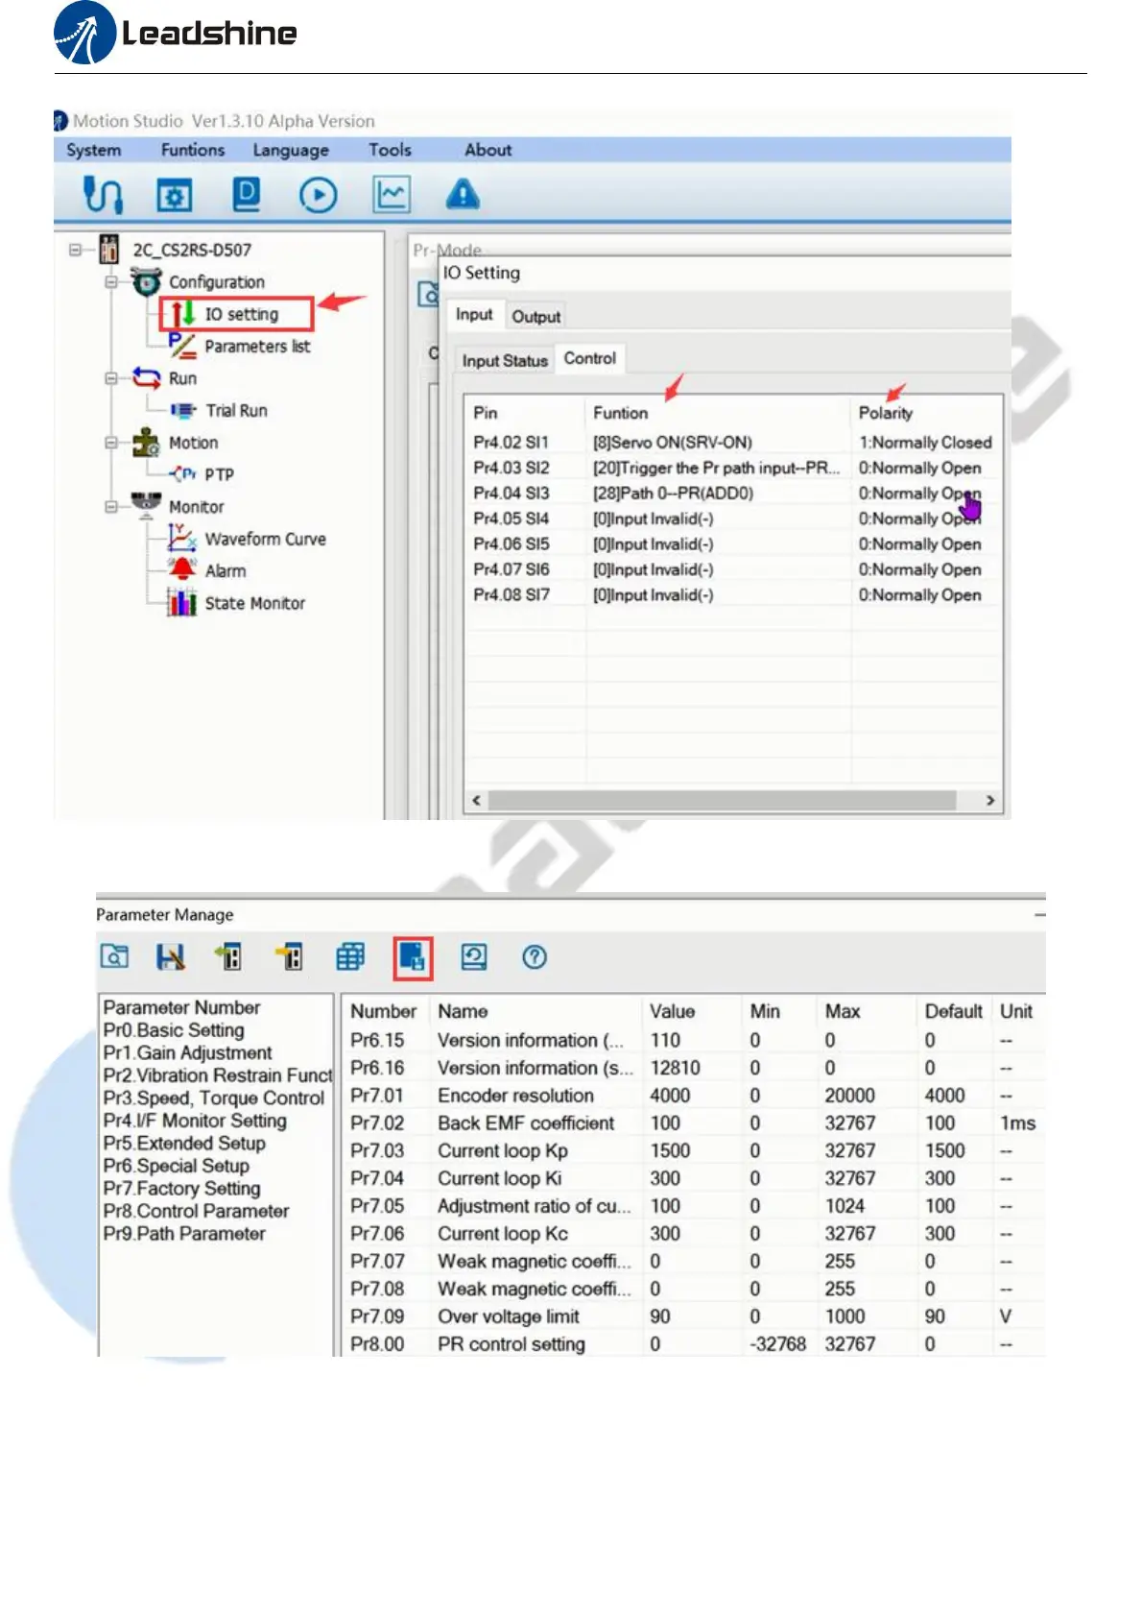The image size is (1142, 1617).
Task: Collapse the 2C_CS2RS-D507 device node
Action: [x=75, y=250]
